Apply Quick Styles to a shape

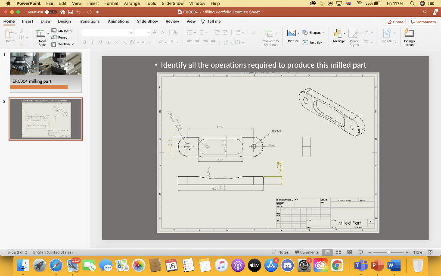tap(353, 37)
